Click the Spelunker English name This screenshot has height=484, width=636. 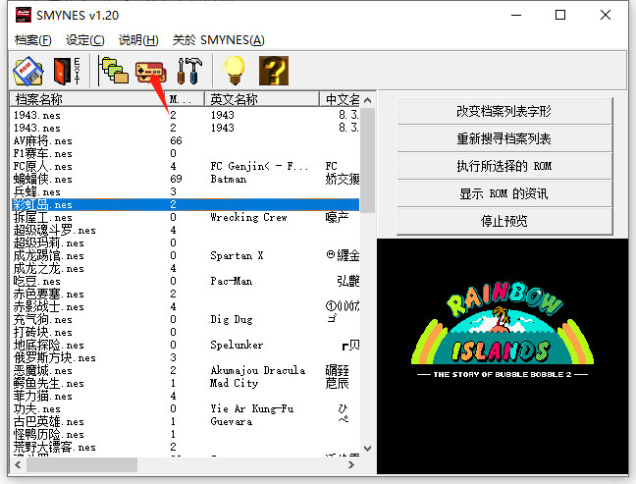237,345
